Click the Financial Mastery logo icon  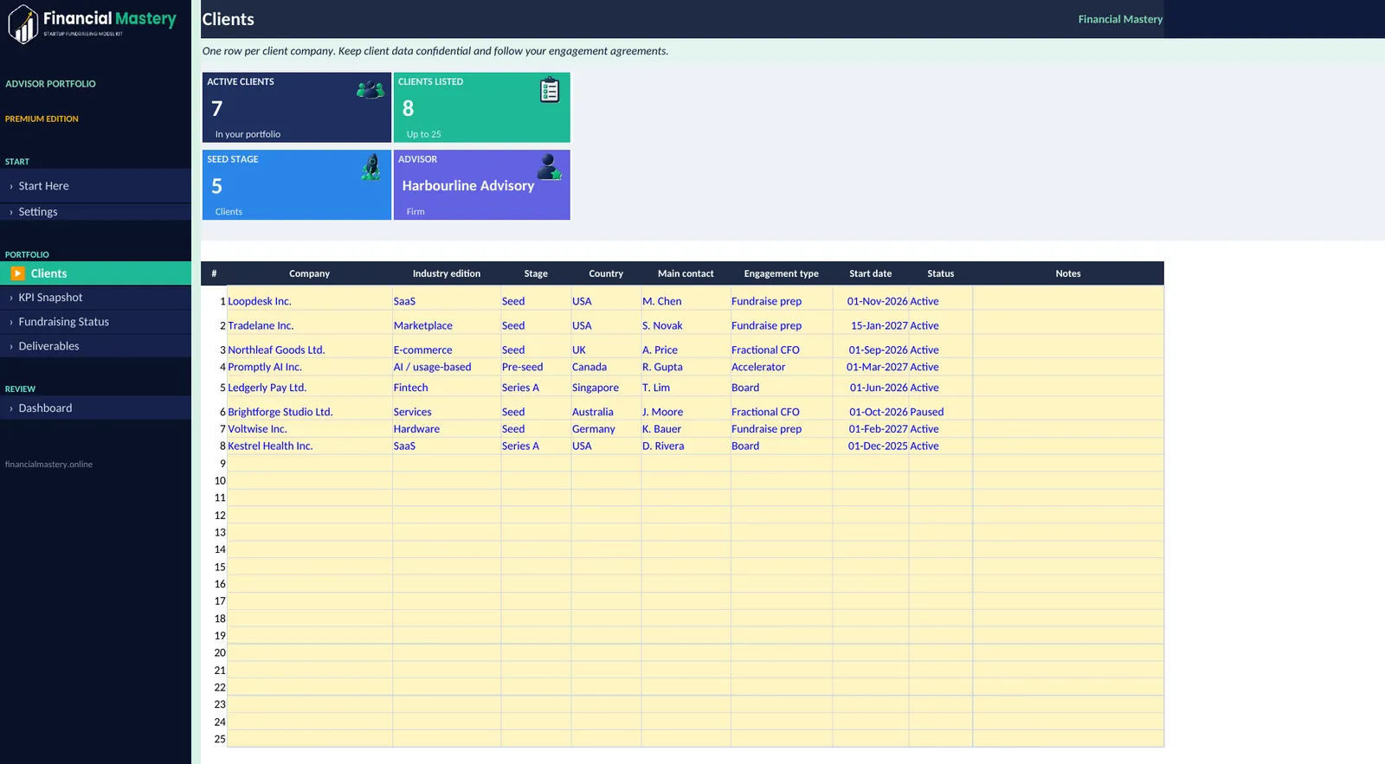23,23
